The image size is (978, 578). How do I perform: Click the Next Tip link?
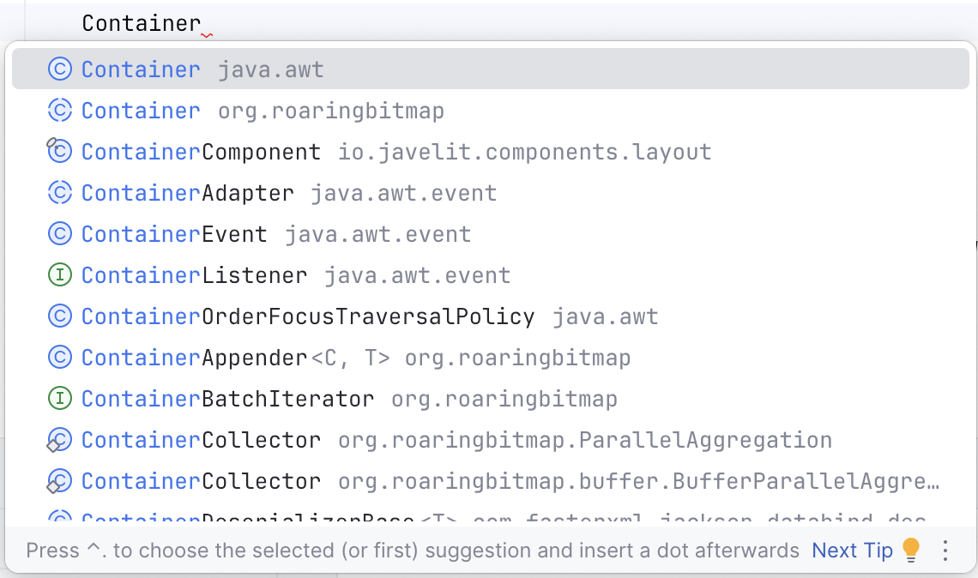pos(852,550)
